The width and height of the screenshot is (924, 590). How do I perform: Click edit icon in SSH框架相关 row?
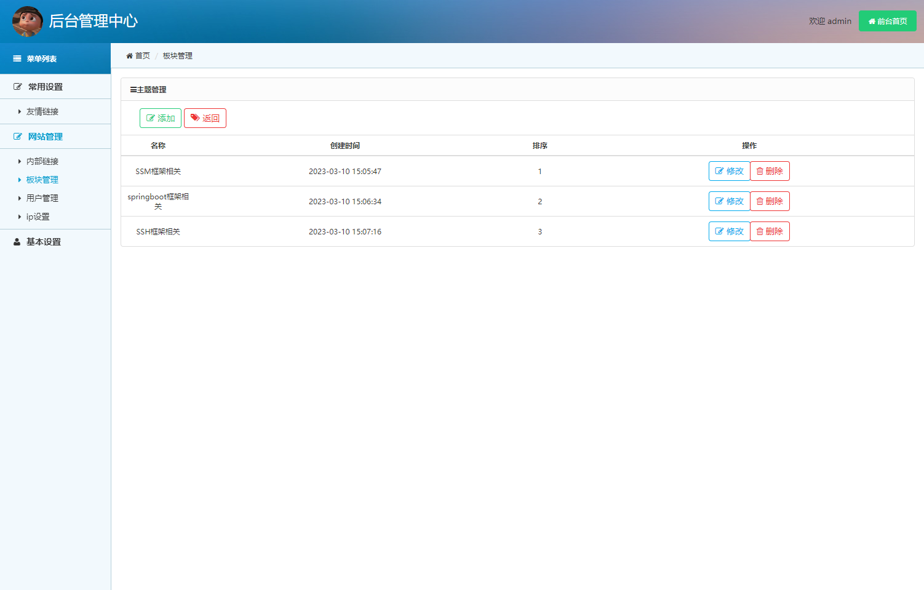(x=719, y=231)
